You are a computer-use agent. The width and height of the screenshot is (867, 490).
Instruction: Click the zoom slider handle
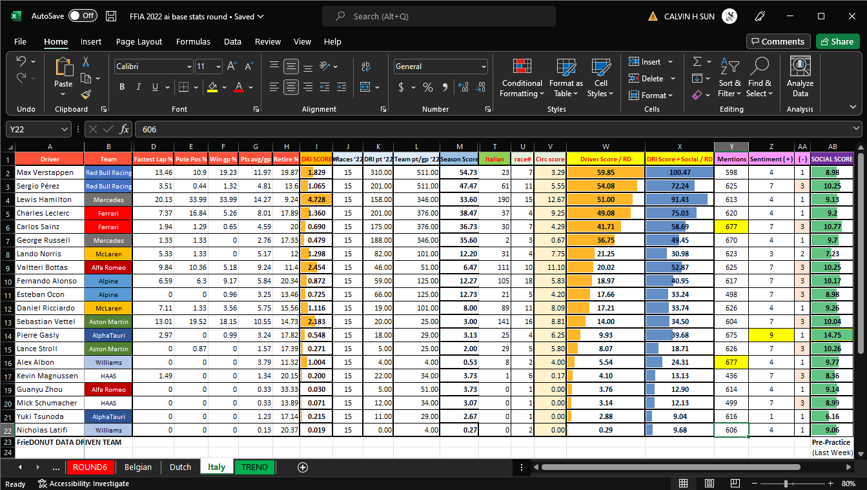[x=786, y=484]
